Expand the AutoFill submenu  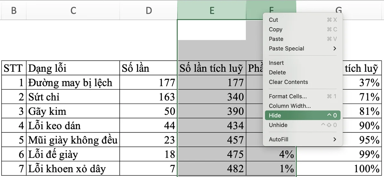(303, 139)
